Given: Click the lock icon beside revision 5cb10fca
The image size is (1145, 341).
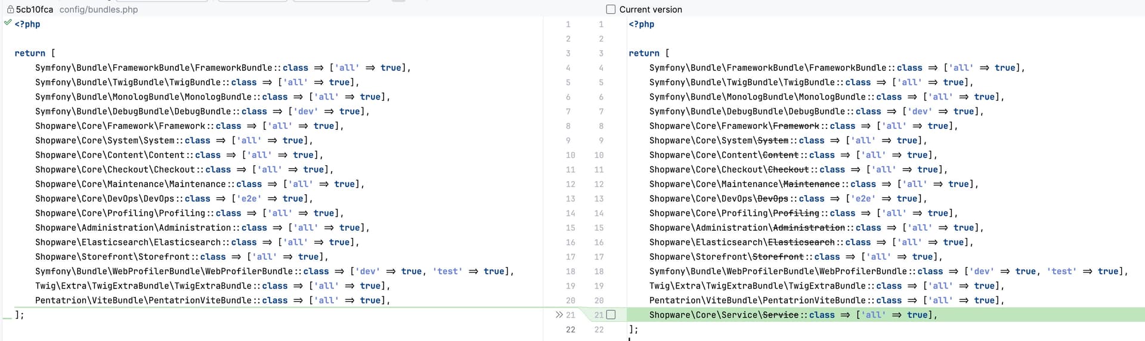Looking at the screenshot, I should point(10,10).
